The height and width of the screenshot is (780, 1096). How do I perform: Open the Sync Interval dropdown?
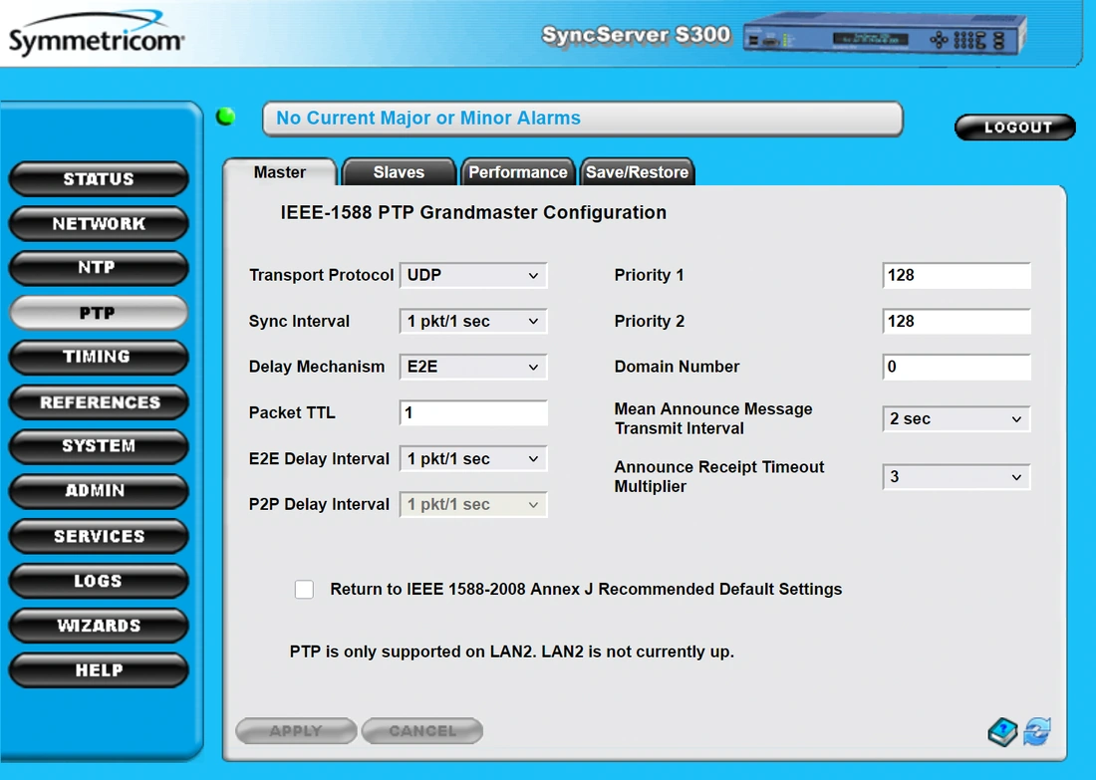(473, 321)
